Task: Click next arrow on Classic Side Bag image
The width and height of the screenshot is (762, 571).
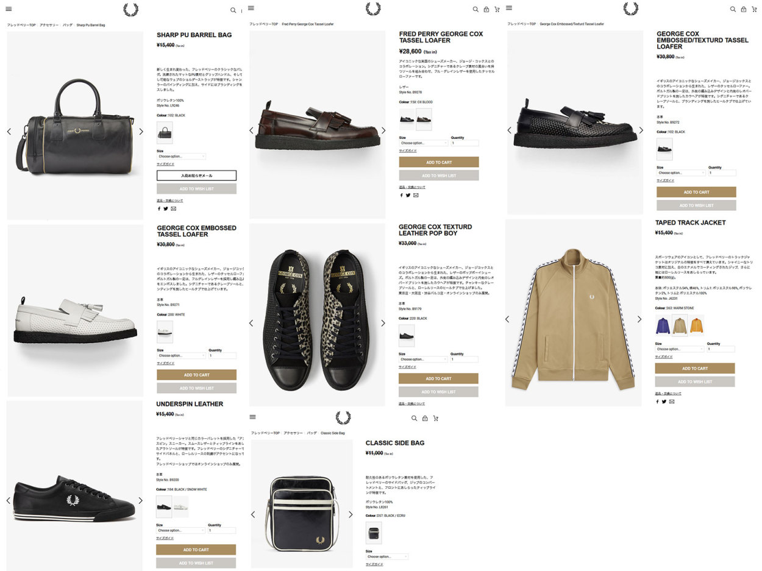Action: (x=351, y=514)
